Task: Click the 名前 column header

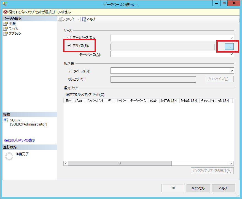Action: click(x=79, y=101)
